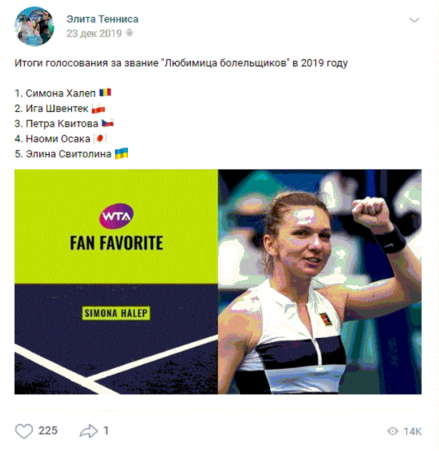Click the 14K views counter
Screen dimensions: 439x451
tap(413, 431)
